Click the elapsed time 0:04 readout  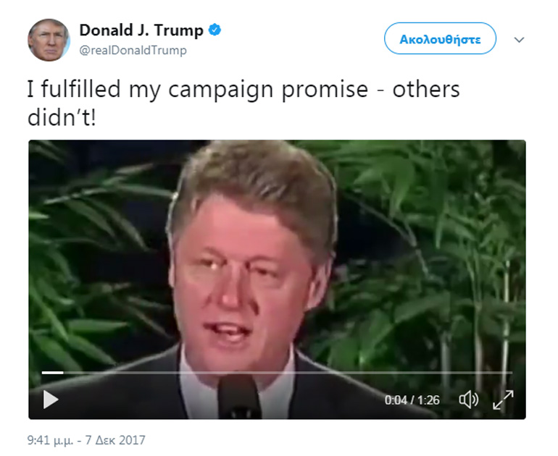pos(396,400)
